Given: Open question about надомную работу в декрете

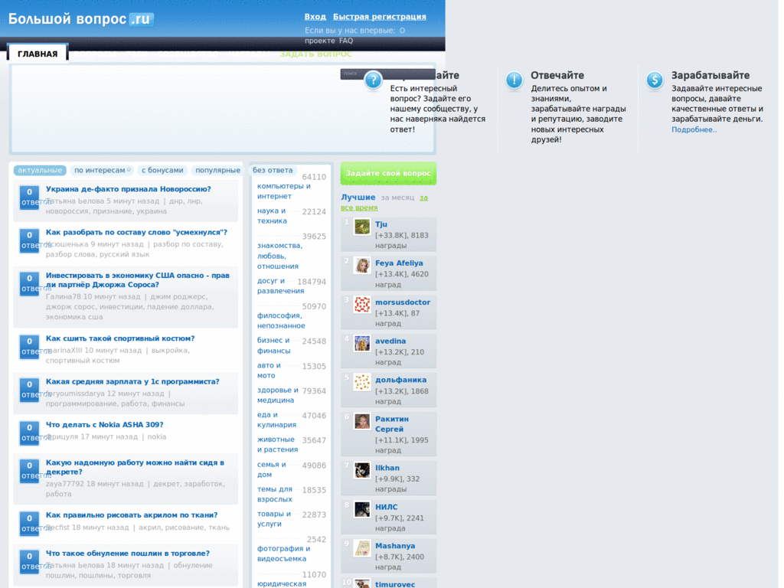Looking at the screenshot, I should pos(135,467).
